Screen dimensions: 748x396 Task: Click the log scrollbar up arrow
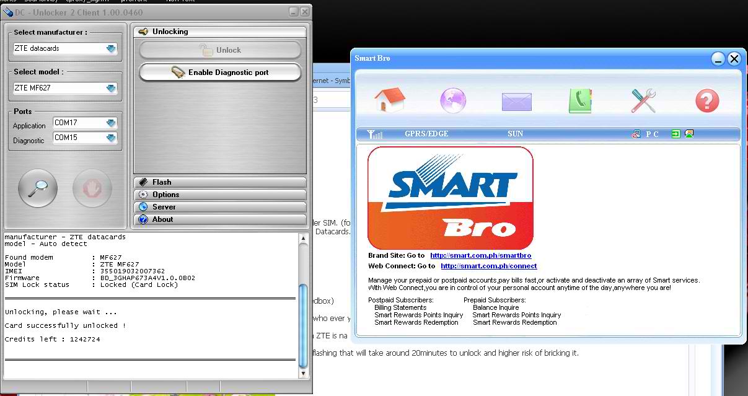303,239
